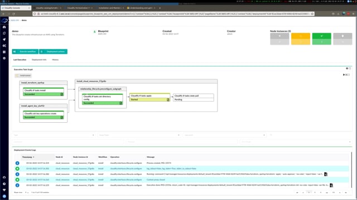The width and height of the screenshot is (357, 200).
Task: Click the yellow in-progress node instances tile
Action: (x=301, y=39)
